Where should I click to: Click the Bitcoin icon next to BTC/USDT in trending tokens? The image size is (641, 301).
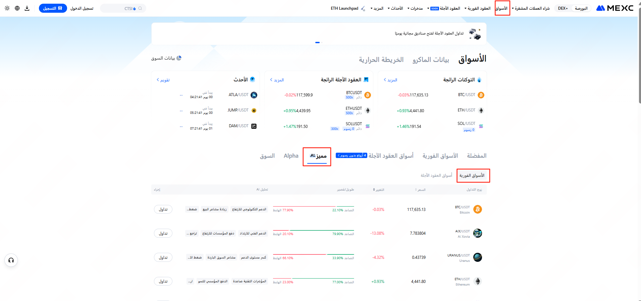pyautogui.click(x=481, y=95)
